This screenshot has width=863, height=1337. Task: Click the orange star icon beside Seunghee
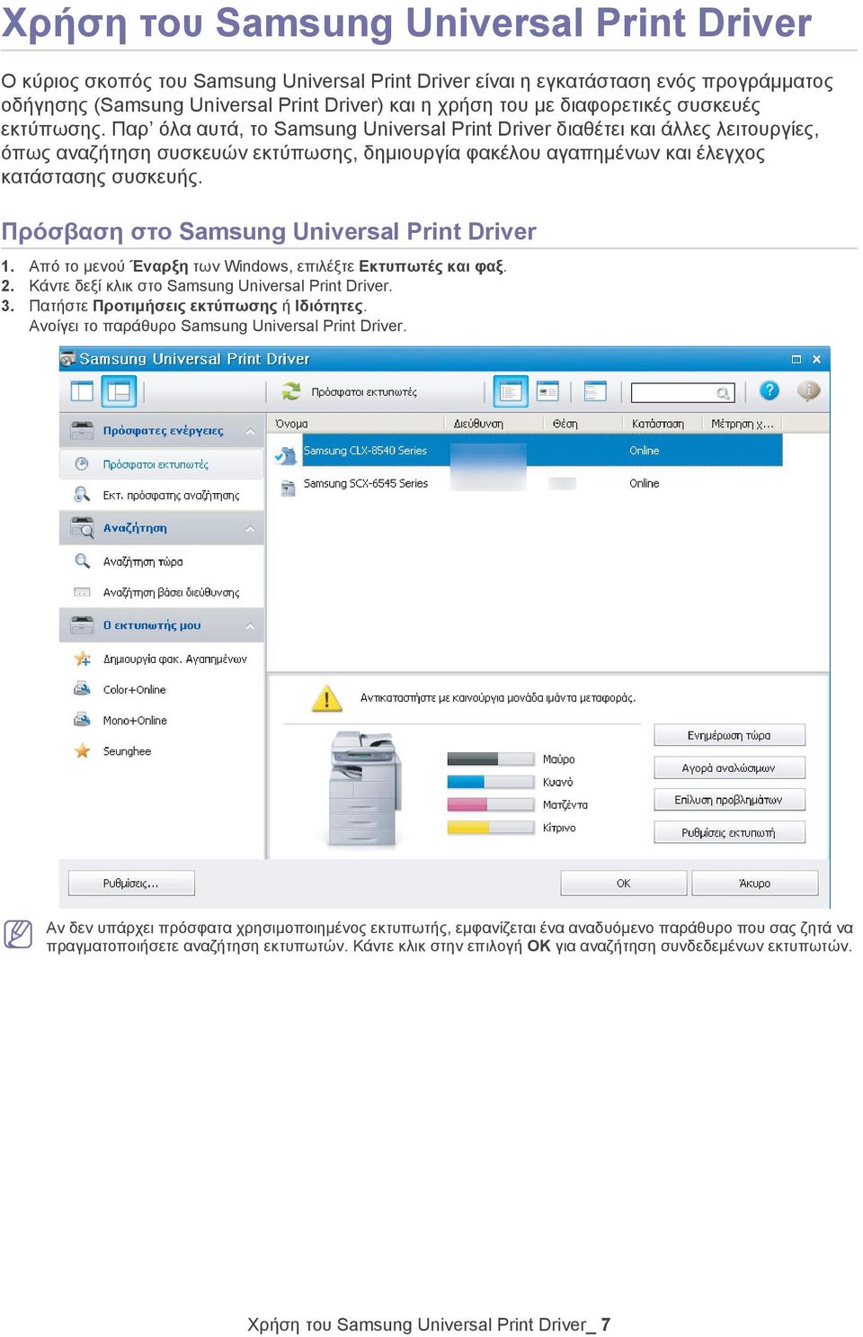point(82,750)
